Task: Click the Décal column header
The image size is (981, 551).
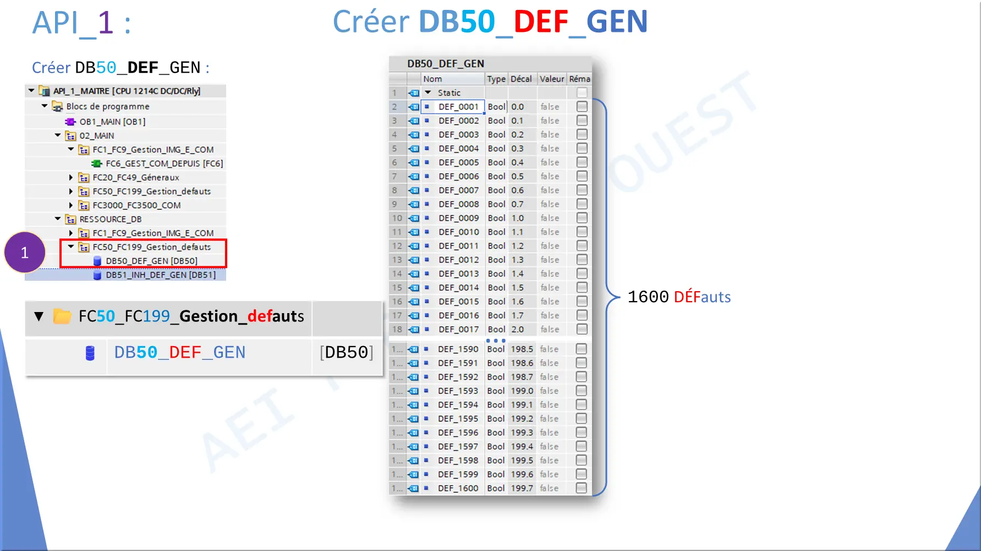Action: point(522,79)
